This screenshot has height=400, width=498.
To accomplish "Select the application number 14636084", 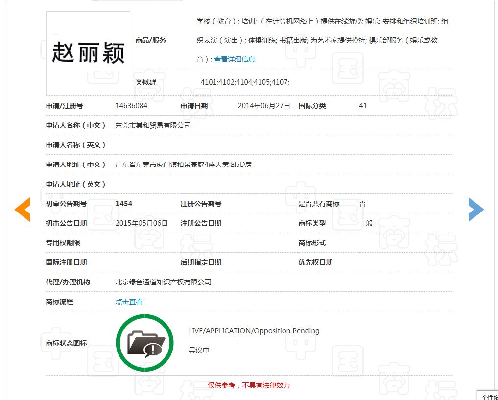I will point(131,105).
